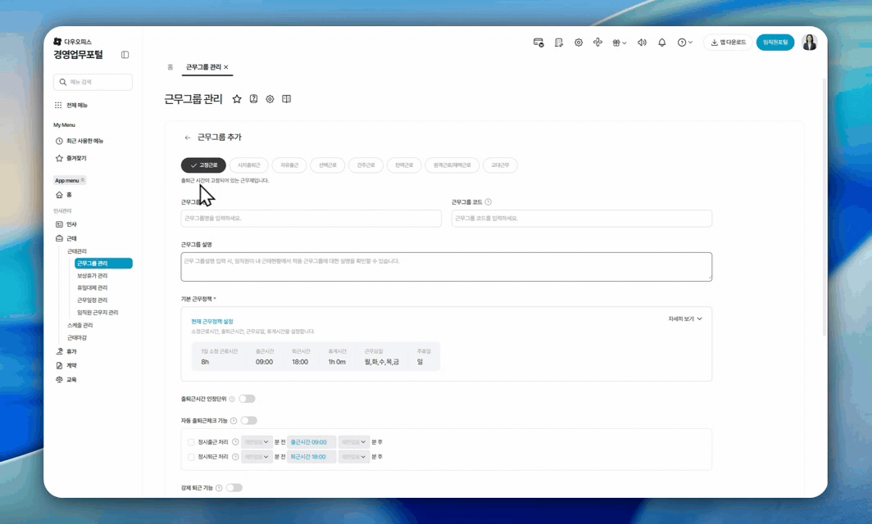
Task: Collapse the sidebar with the panel toggle icon
Action: [125, 55]
